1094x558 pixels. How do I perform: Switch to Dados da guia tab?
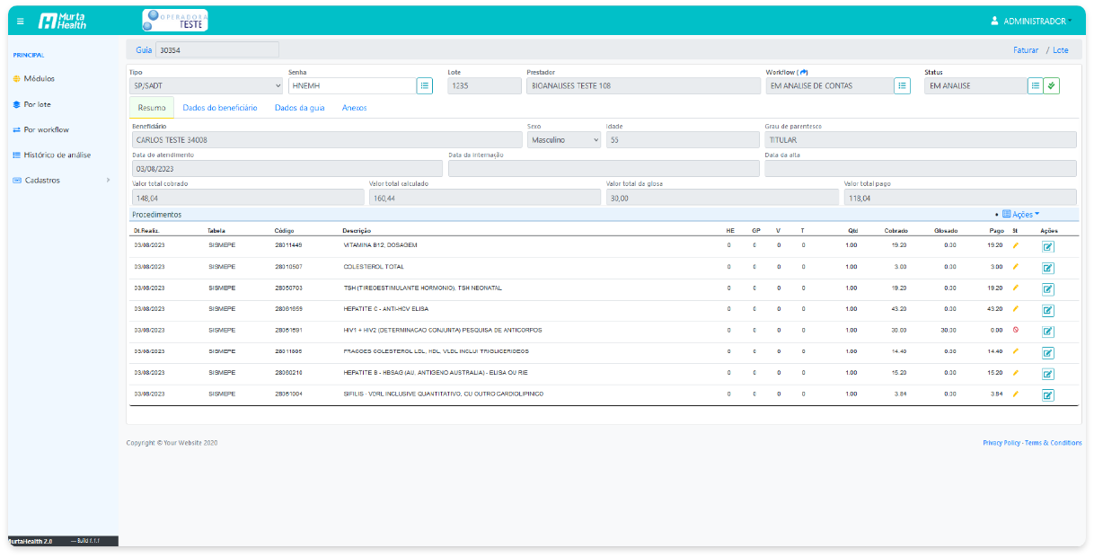[x=300, y=108]
